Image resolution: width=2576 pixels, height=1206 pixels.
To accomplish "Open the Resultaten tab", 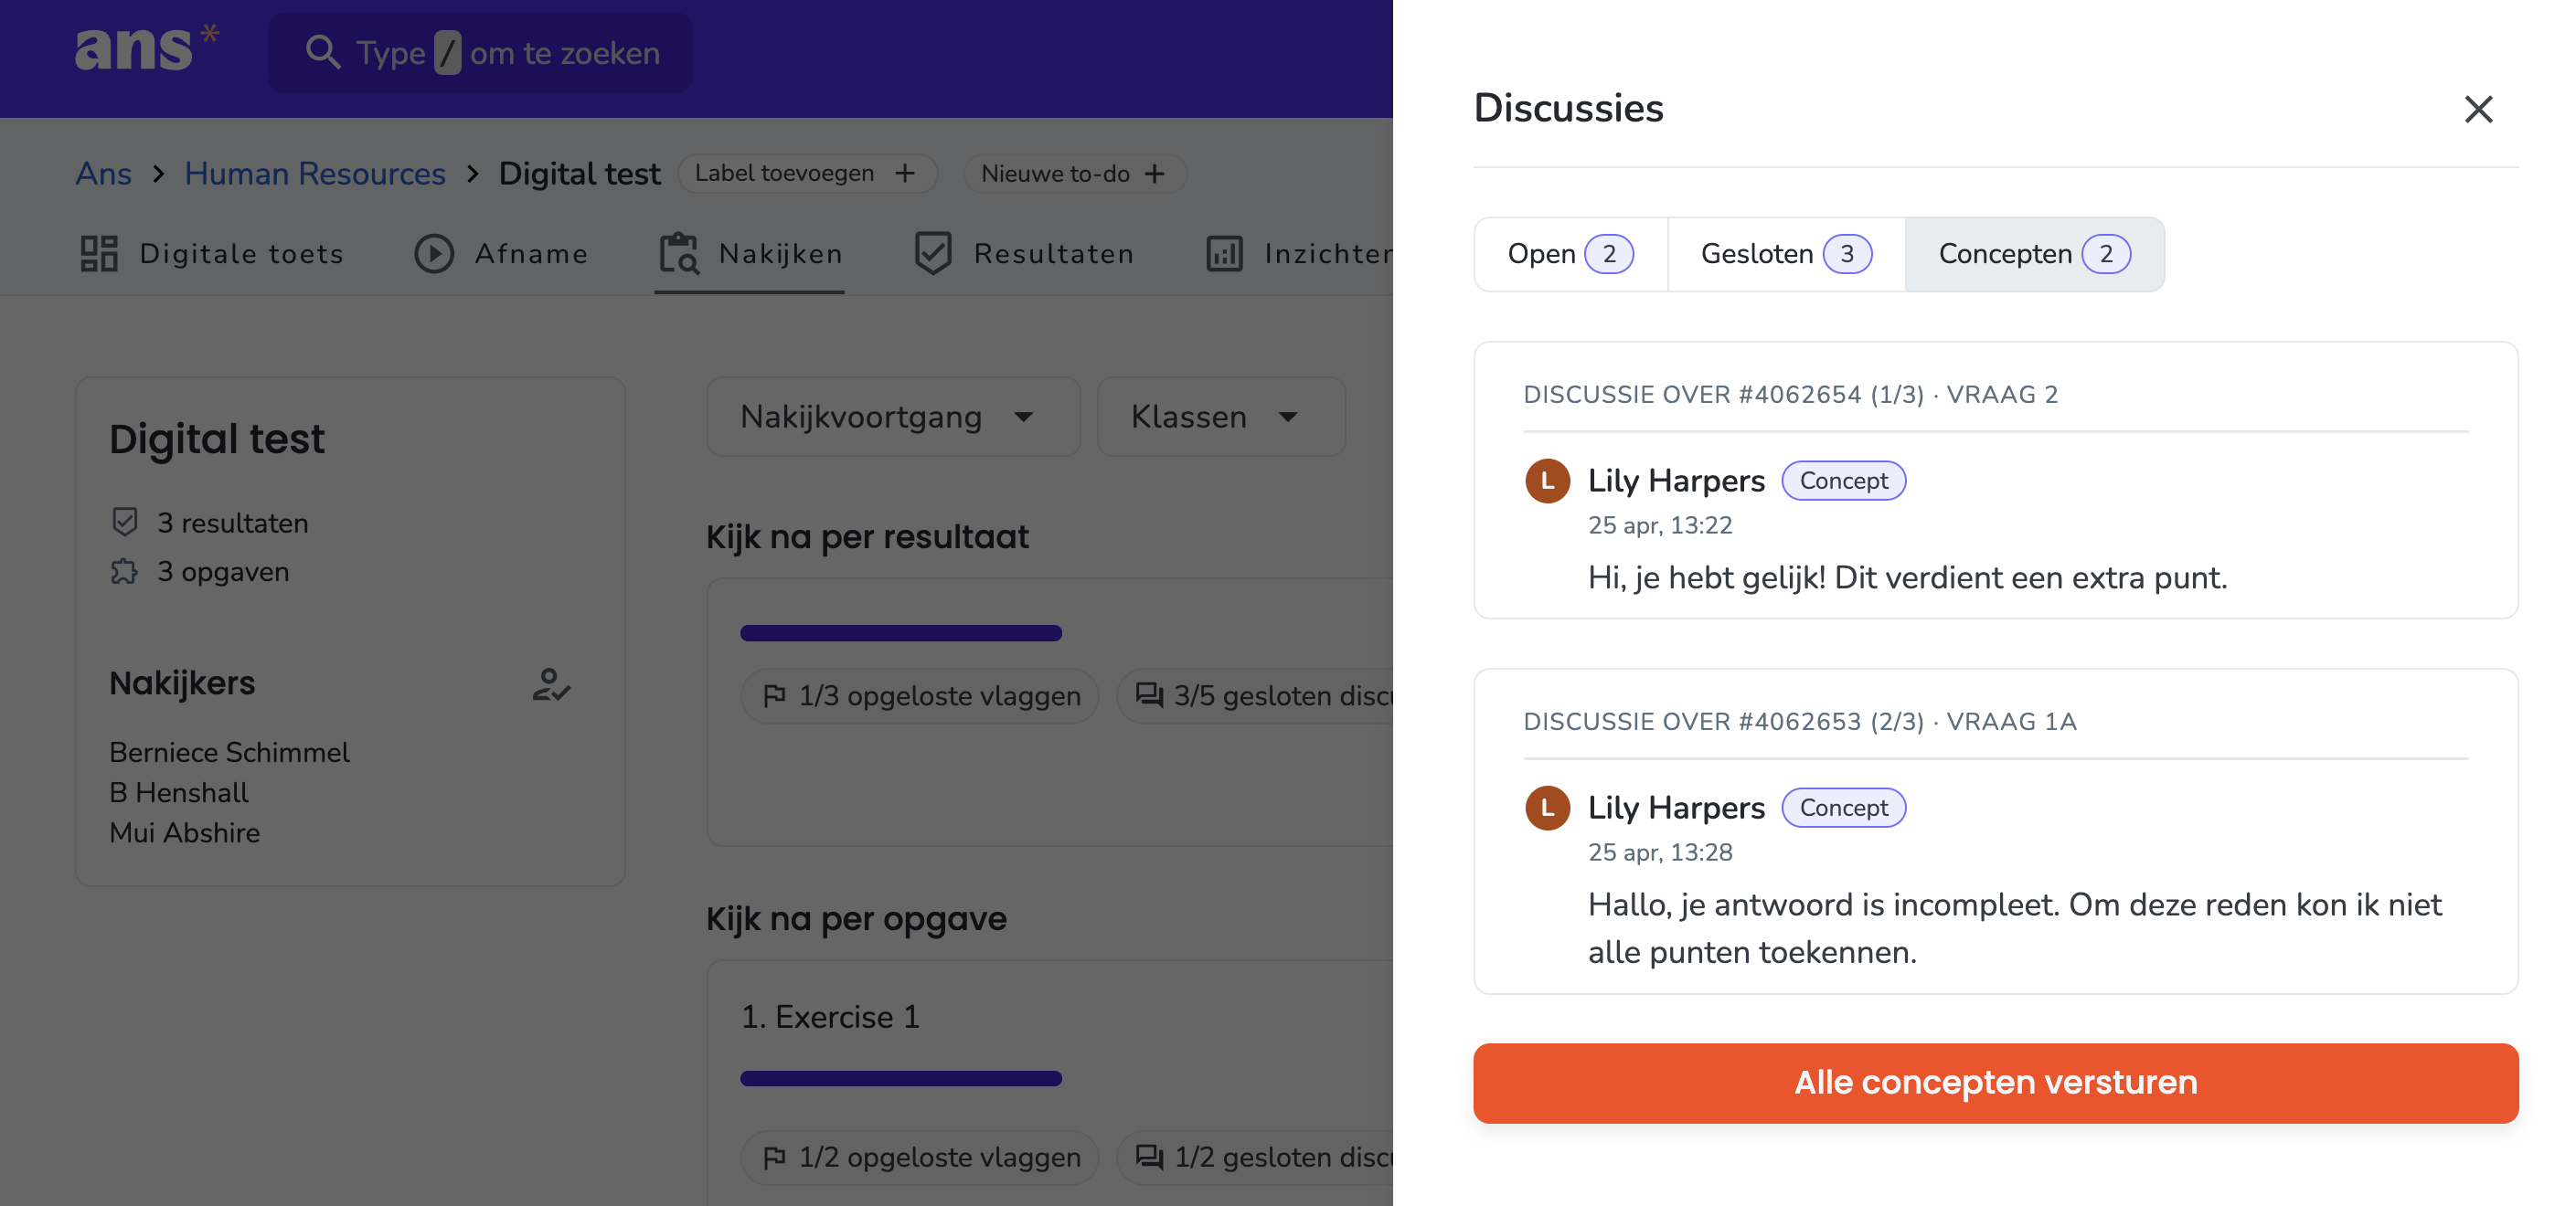I will pos(1024,254).
